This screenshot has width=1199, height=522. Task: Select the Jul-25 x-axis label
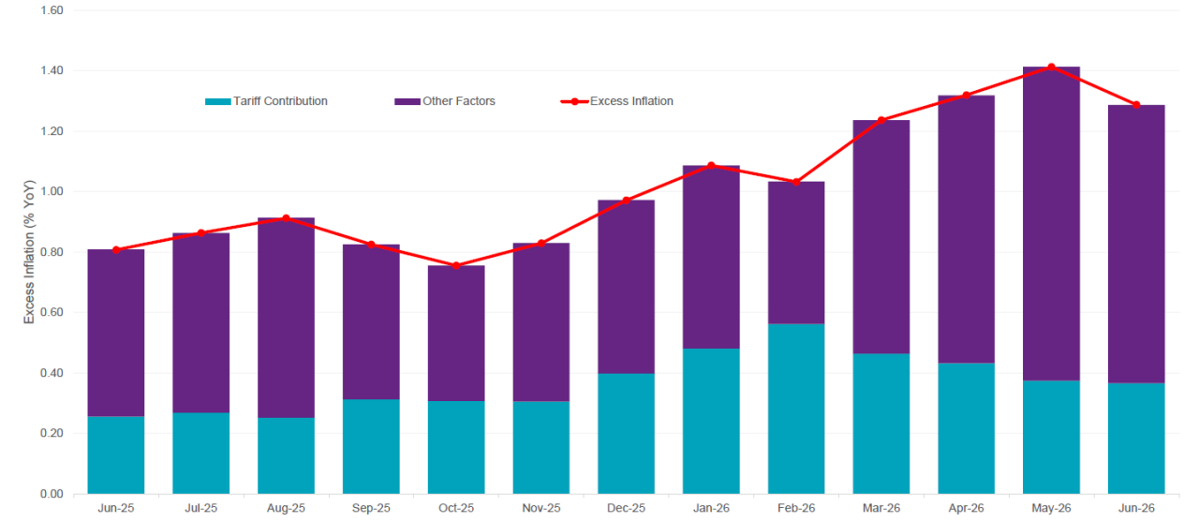pos(200,509)
